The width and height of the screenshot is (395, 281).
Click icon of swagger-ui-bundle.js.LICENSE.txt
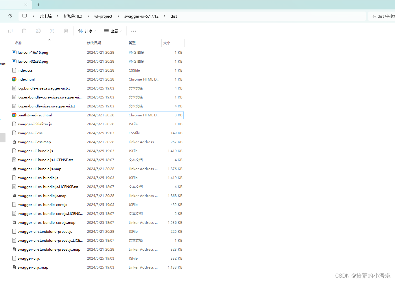(x=14, y=160)
